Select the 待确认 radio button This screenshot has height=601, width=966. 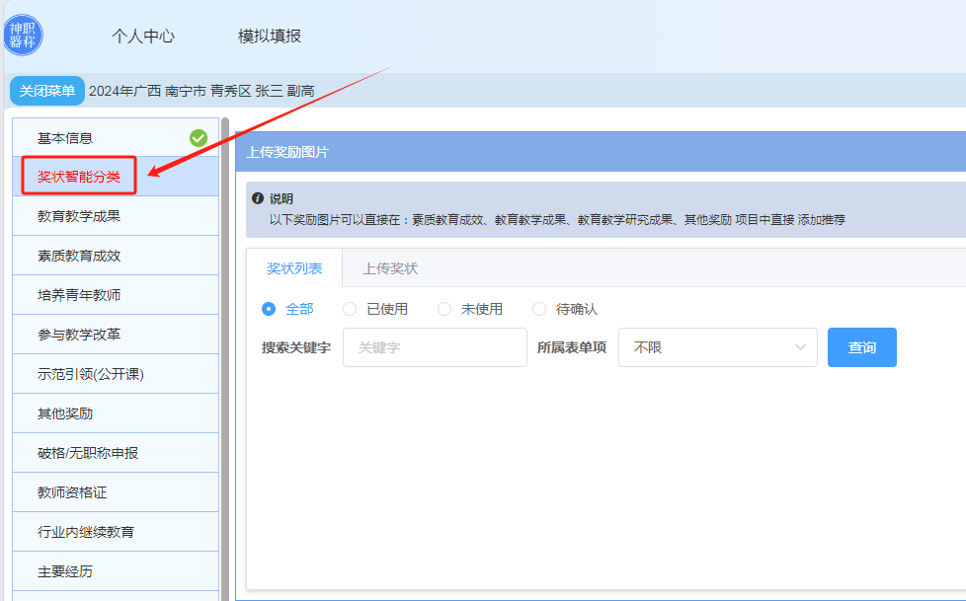(539, 309)
